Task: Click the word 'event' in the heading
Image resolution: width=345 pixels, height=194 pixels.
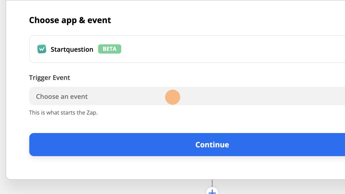Action: [99, 20]
